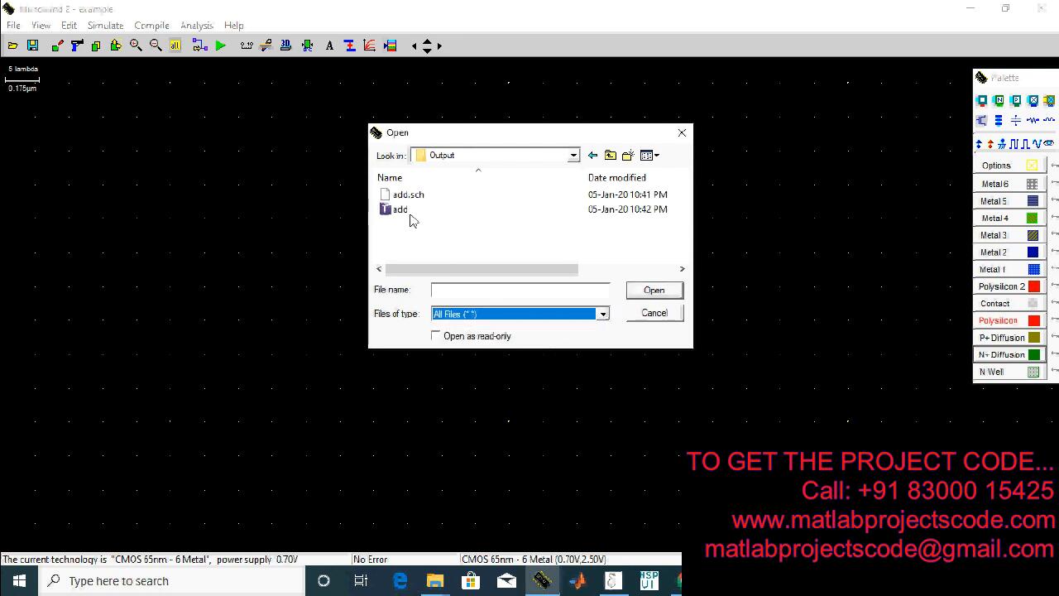Click the Save floppy disk toolbar icon
The image size is (1059, 596).
click(32, 46)
